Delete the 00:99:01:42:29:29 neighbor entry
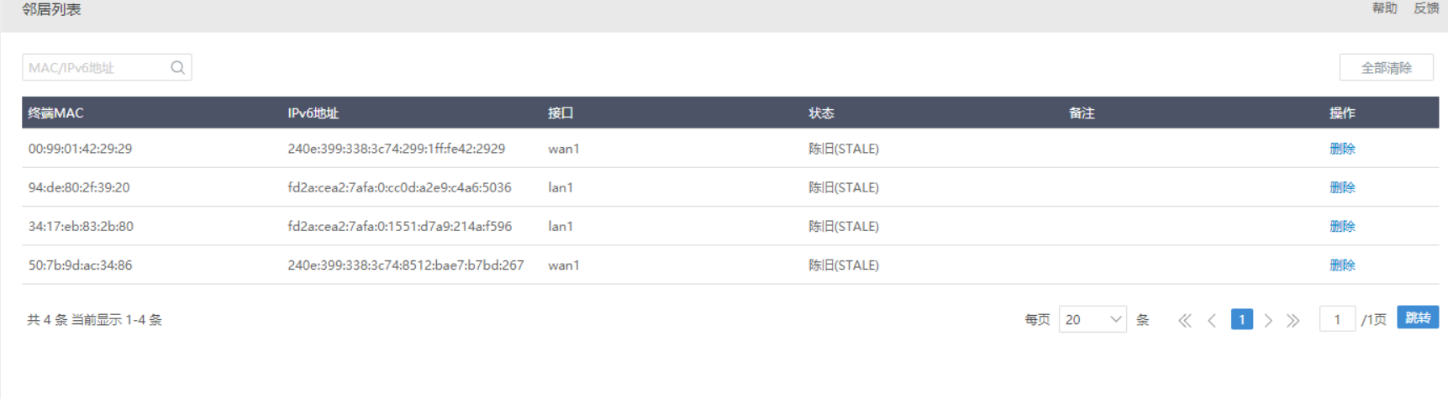Screen dimensions: 1448x399 pos(1342,149)
